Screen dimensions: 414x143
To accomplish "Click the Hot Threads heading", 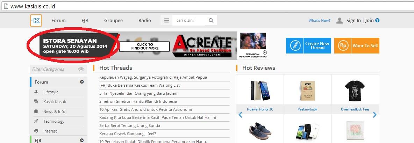I will (x=116, y=68).
